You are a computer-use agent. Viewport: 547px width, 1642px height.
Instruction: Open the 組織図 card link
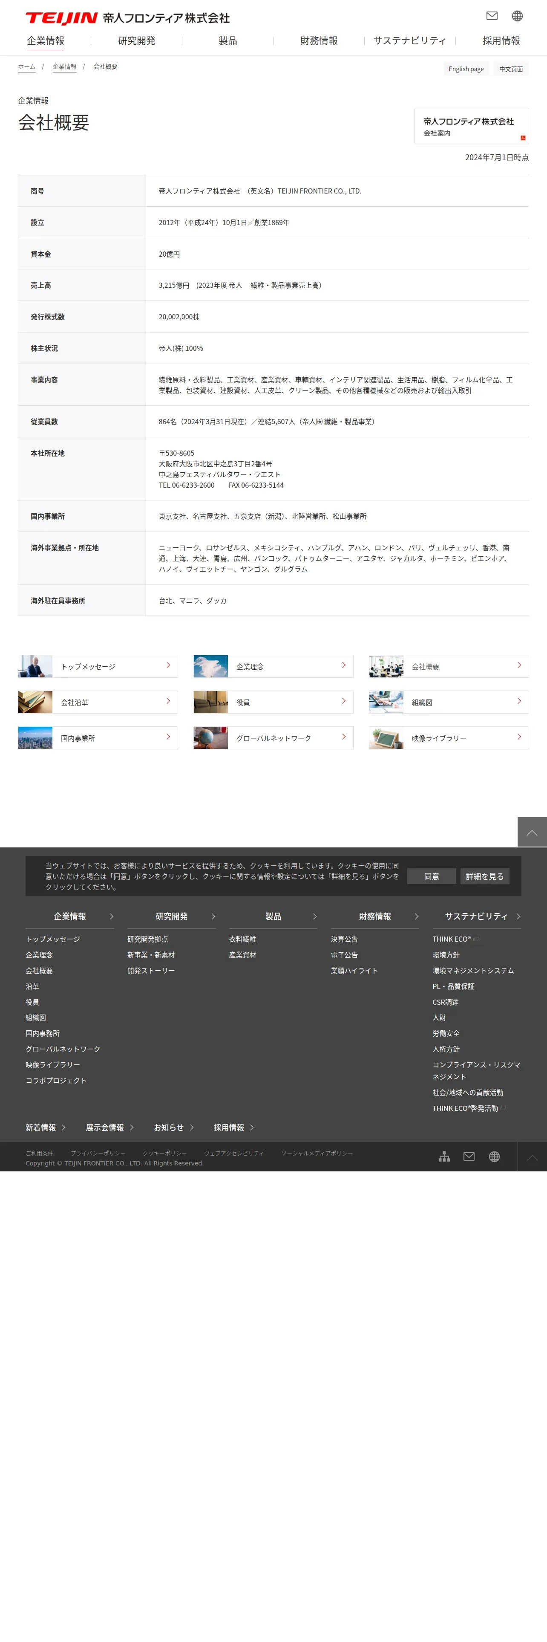(449, 702)
